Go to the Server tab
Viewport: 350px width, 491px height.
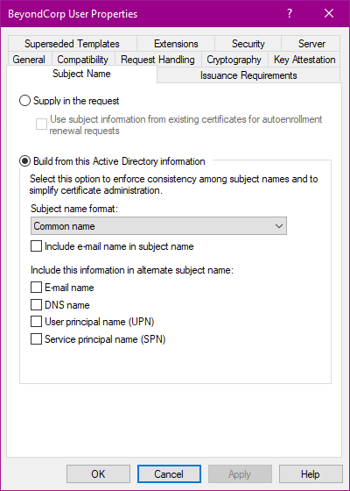[x=311, y=44]
